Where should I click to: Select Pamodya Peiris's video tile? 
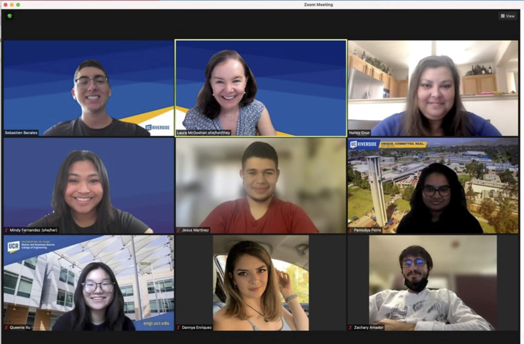[x=433, y=185]
